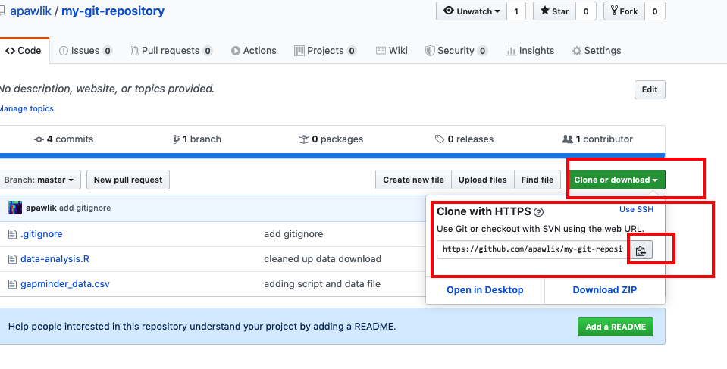Open 0 packages link
The height and width of the screenshot is (369, 727).
(x=331, y=139)
